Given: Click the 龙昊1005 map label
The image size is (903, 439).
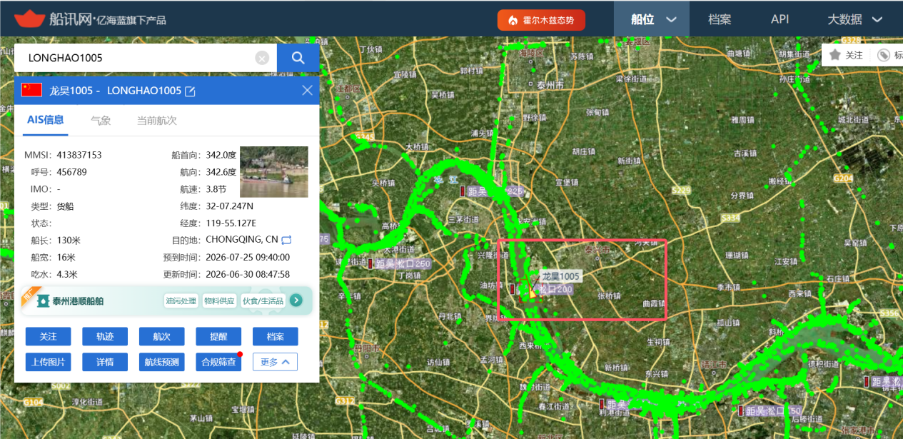Looking at the screenshot, I should 560,276.
